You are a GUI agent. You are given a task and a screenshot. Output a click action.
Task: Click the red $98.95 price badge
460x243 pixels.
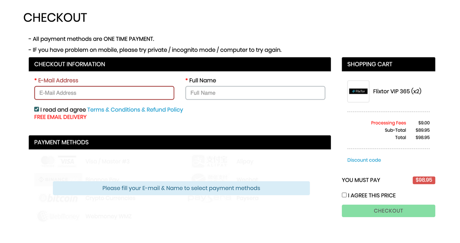click(424, 180)
